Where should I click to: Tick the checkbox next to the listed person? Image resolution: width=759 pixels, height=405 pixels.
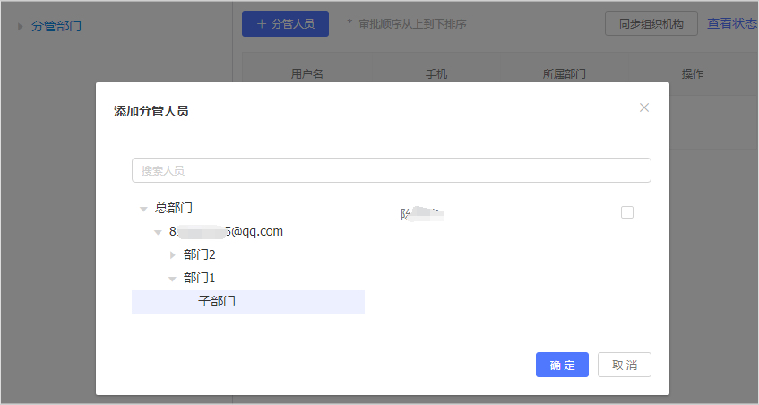[627, 212]
